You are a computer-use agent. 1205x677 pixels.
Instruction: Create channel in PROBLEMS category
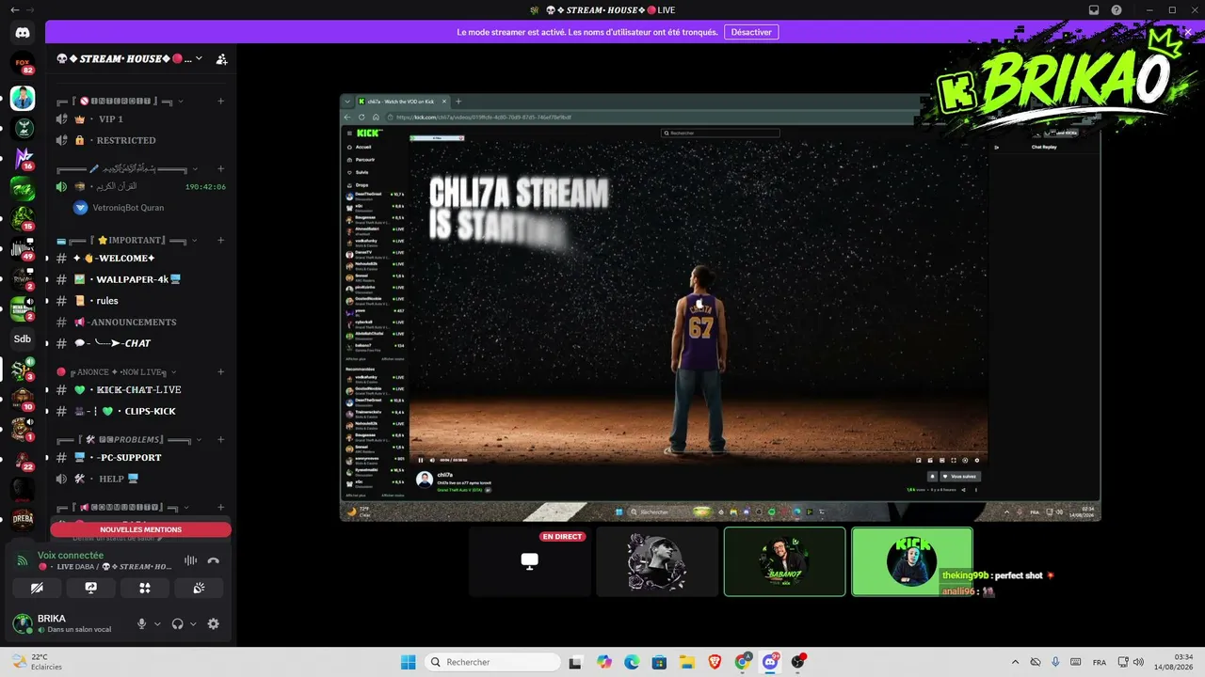(x=221, y=439)
